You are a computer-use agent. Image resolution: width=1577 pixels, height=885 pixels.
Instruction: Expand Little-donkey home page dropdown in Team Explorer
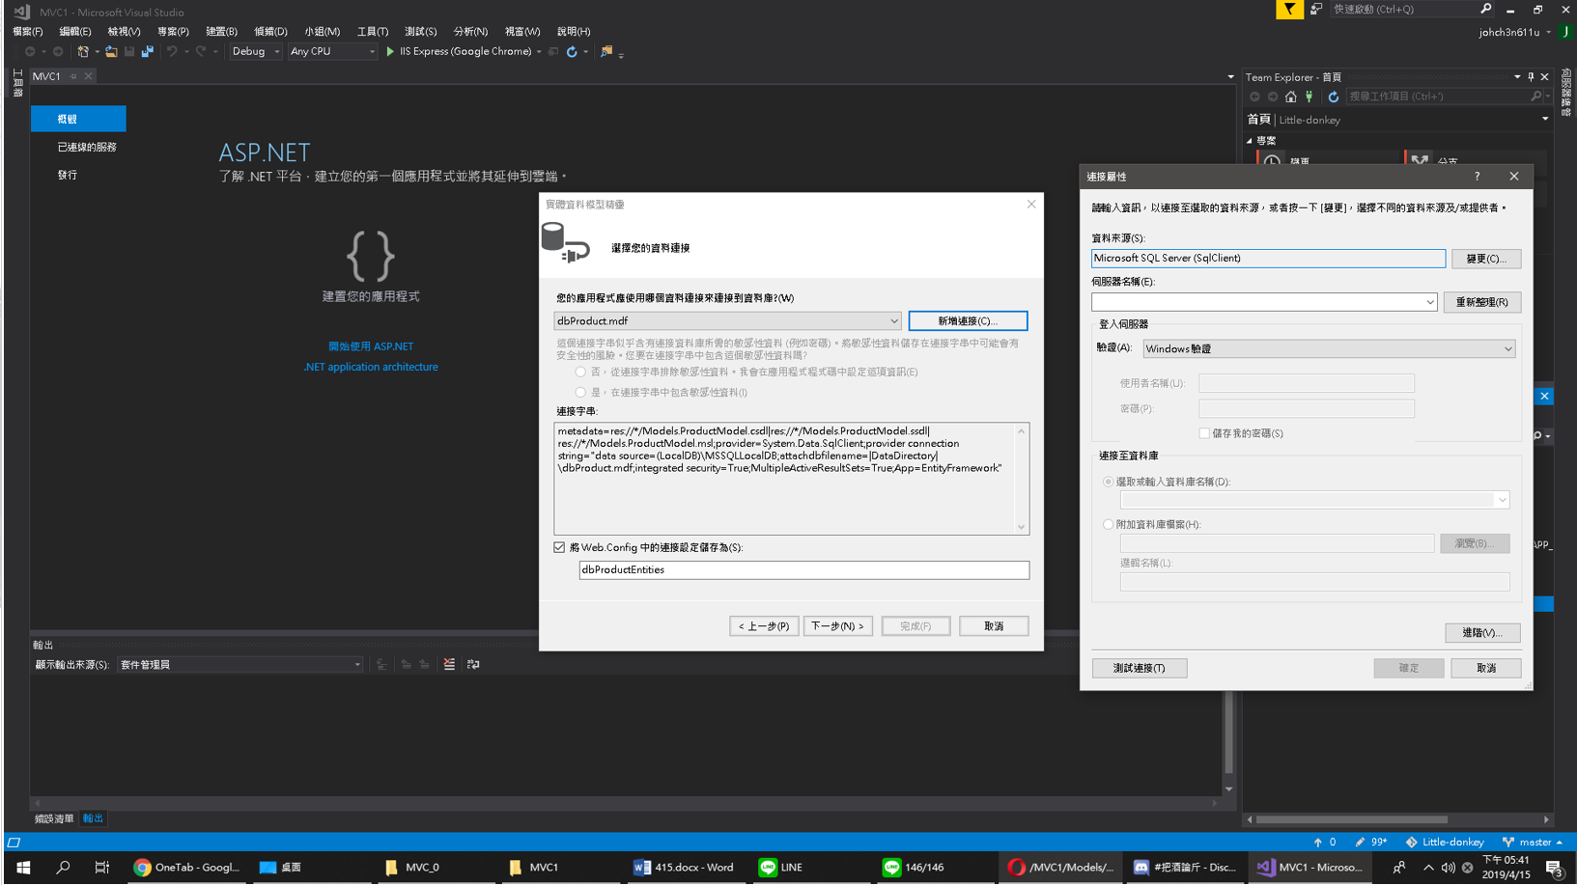(1545, 120)
